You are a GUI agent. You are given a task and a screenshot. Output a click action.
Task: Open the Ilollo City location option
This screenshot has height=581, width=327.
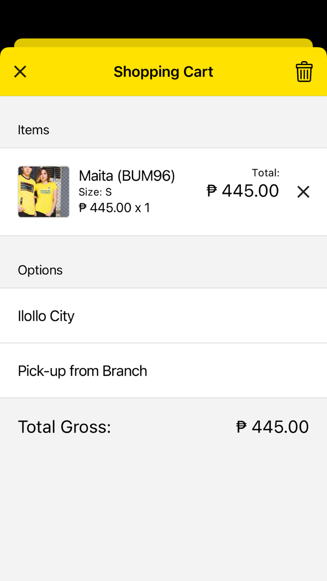(163, 316)
